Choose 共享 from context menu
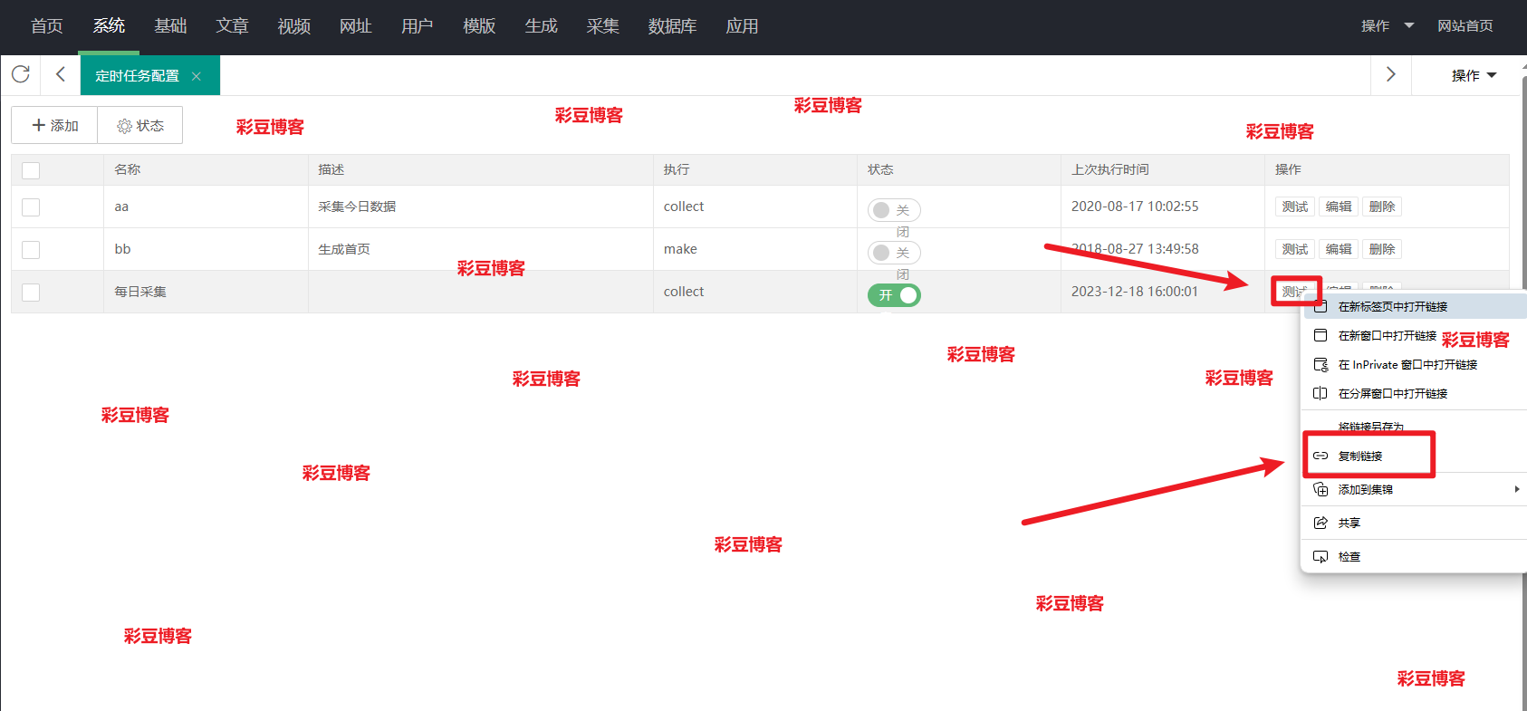Viewport: 1527px width, 711px height. pos(1416,523)
